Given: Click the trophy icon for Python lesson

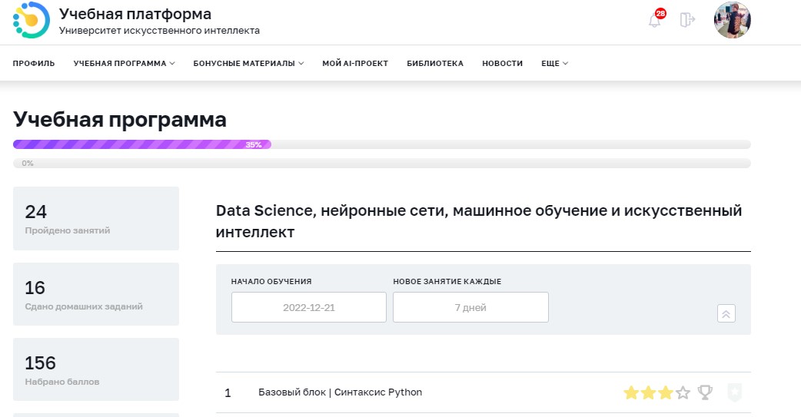Looking at the screenshot, I should tap(705, 393).
